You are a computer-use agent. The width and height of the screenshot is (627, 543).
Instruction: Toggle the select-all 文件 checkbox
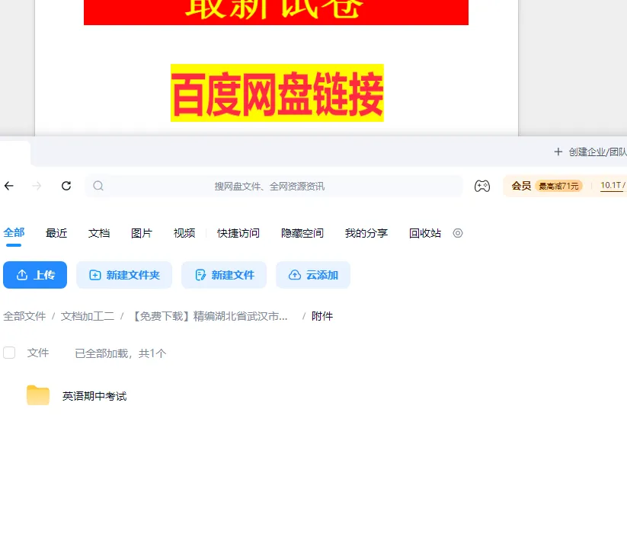9,353
